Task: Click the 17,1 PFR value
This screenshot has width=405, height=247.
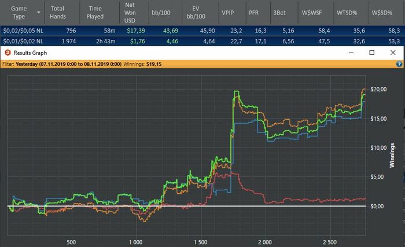Action: (260, 41)
